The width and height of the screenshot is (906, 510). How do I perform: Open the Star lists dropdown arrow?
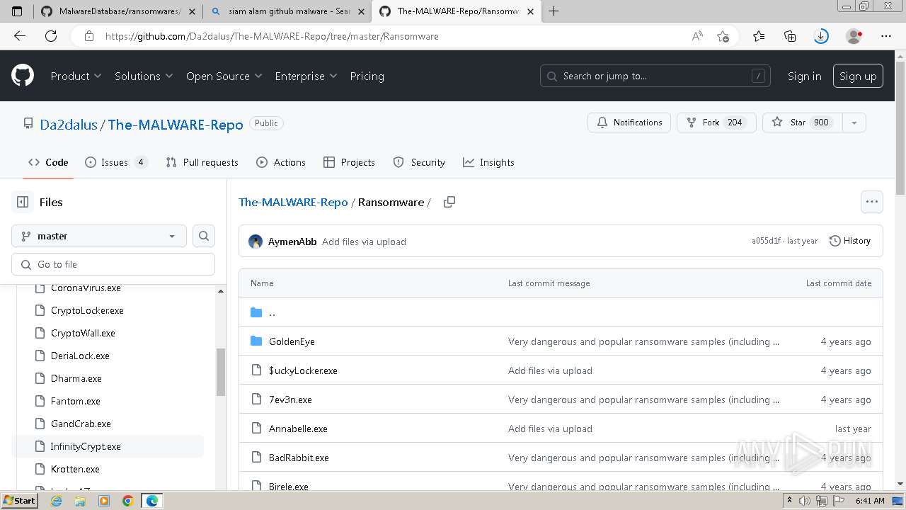tap(854, 123)
